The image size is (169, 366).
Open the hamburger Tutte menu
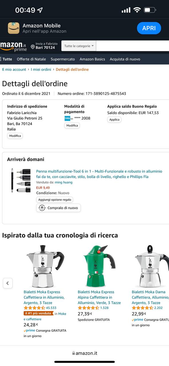point(6,59)
